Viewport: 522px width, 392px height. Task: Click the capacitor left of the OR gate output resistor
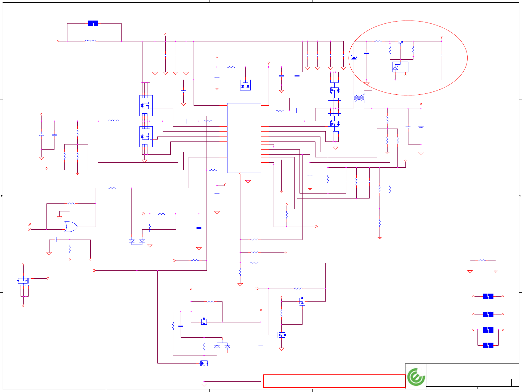pos(56,240)
